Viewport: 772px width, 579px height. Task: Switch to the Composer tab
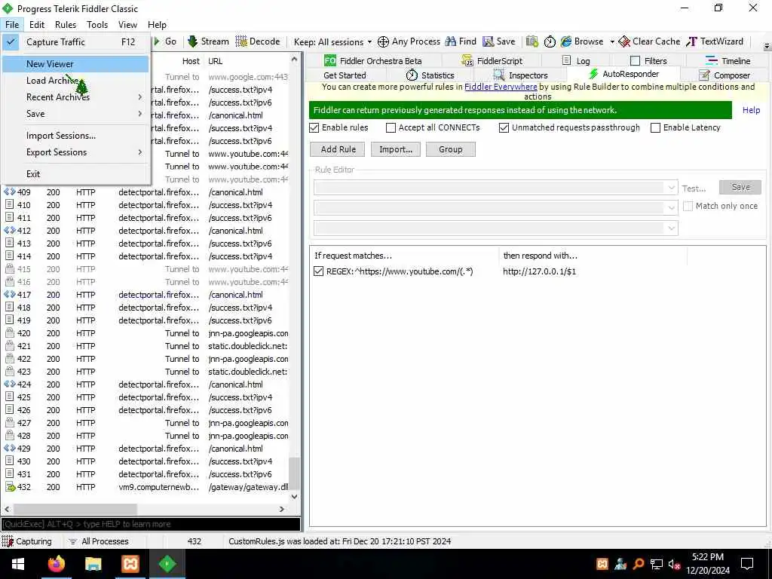[725, 75]
